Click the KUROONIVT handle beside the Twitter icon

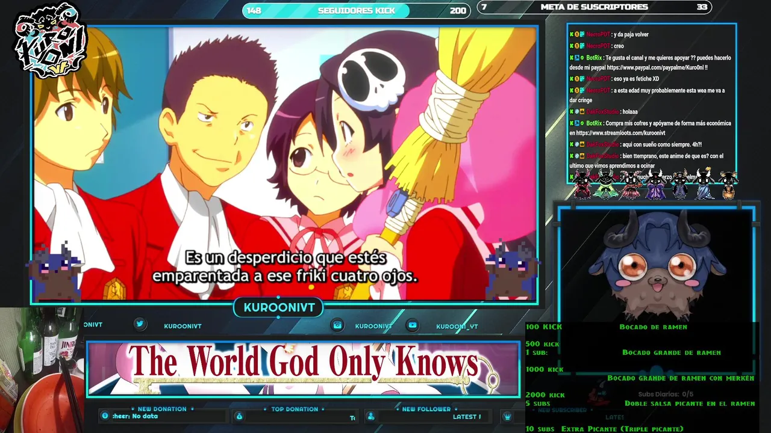coord(183,326)
